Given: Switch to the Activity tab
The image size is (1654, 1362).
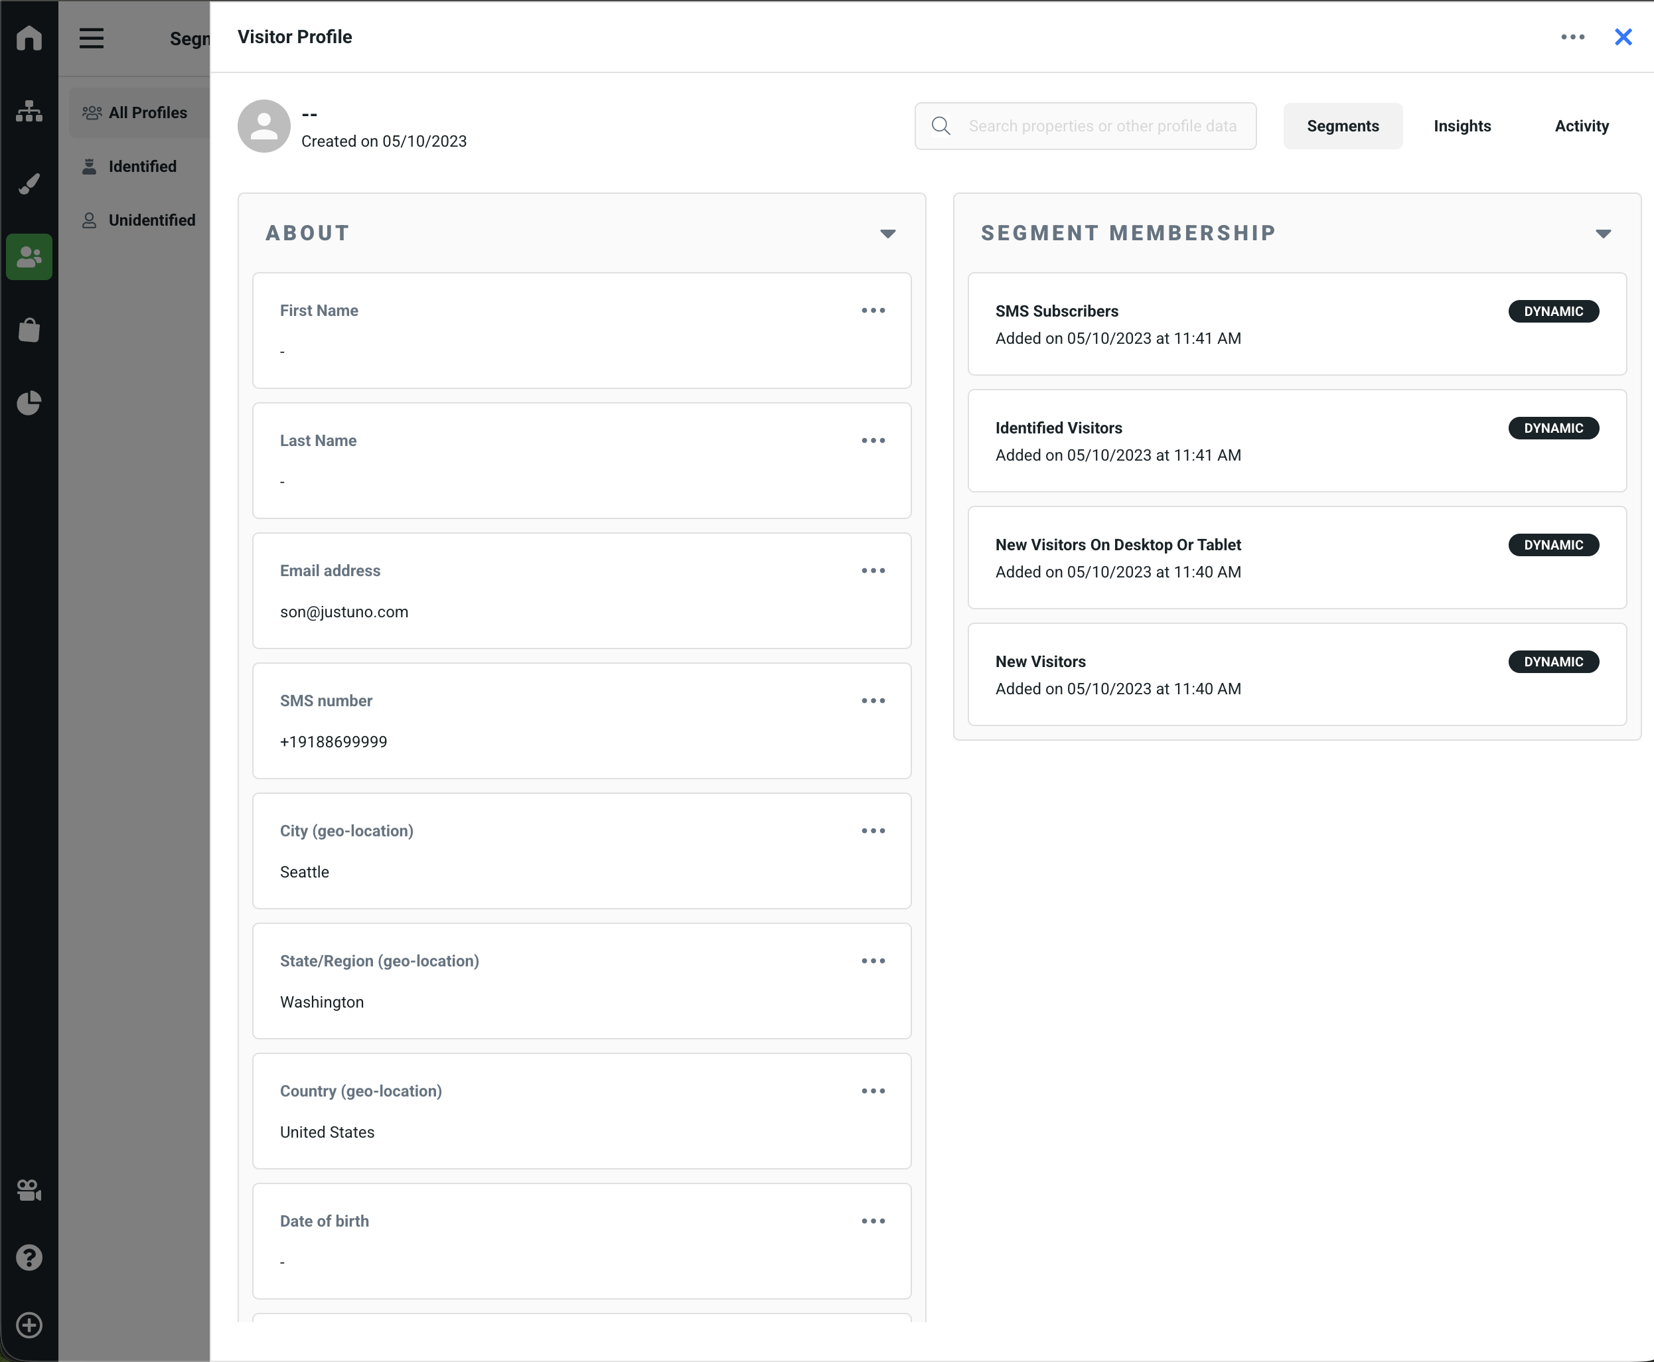Looking at the screenshot, I should click(1582, 125).
